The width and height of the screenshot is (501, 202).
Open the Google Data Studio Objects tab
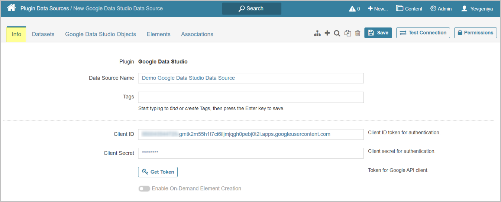pos(100,34)
